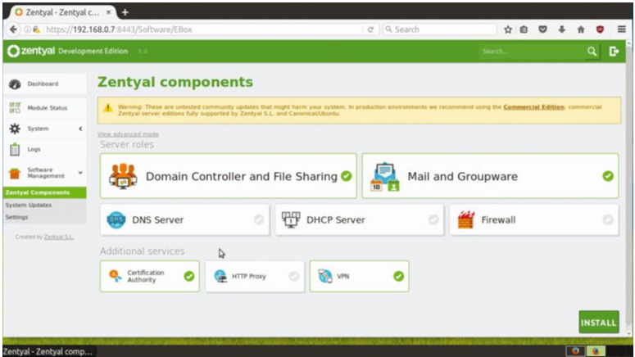The image size is (635, 357).
Task: Open a new browser tab
Action: click(x=125, y=12)
